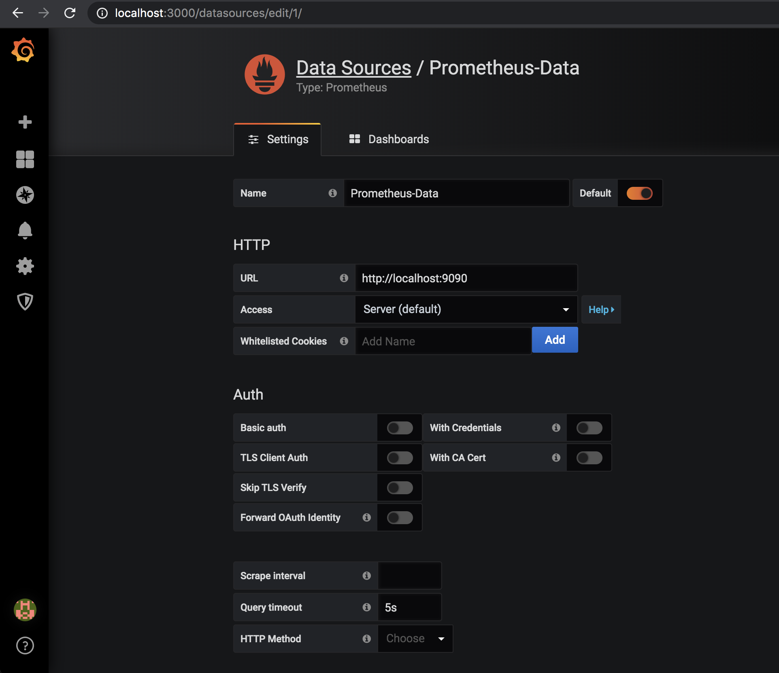Show the With CA Cert info icon
The image size is (779, 673).
[556, 457]
